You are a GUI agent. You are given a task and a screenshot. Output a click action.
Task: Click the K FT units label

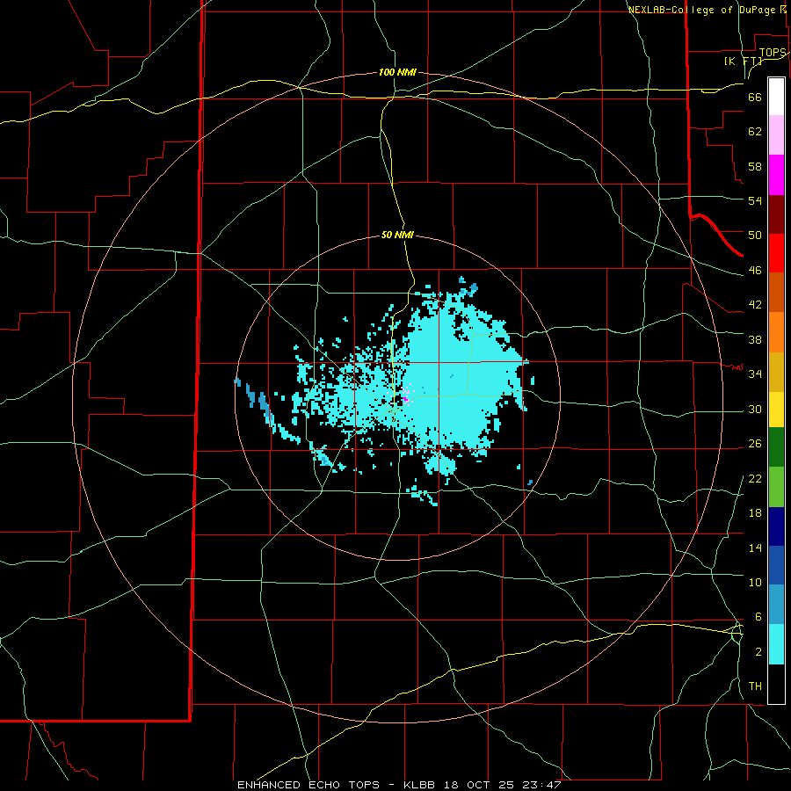point(743,61)
